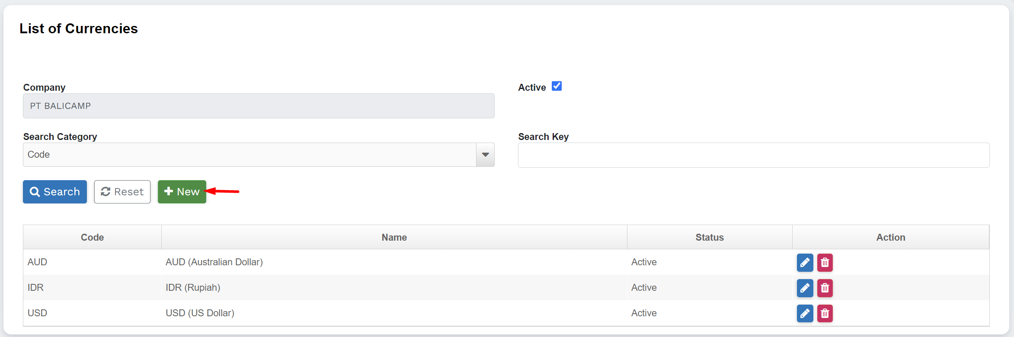Click the Company field PT BALICAMP
This screenshot has width=1014, height=337.
point(258,106)
